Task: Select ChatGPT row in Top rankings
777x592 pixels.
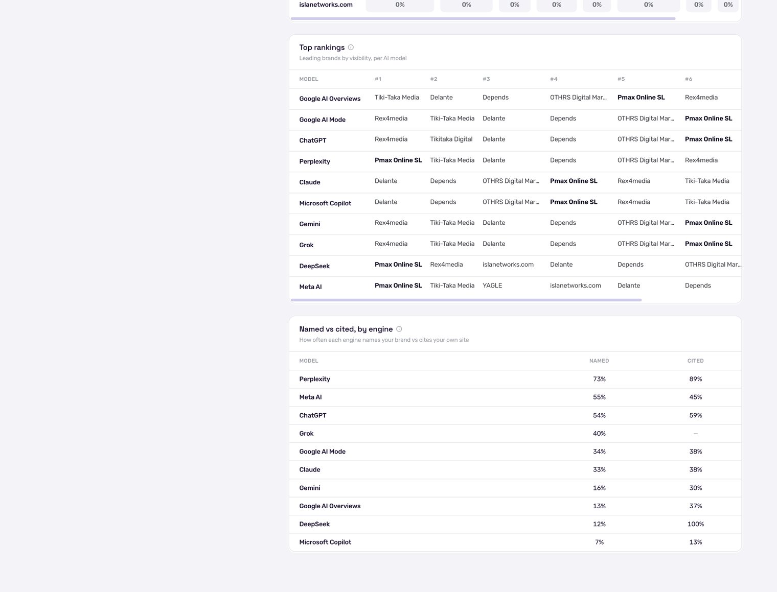Action: point(515,140)
